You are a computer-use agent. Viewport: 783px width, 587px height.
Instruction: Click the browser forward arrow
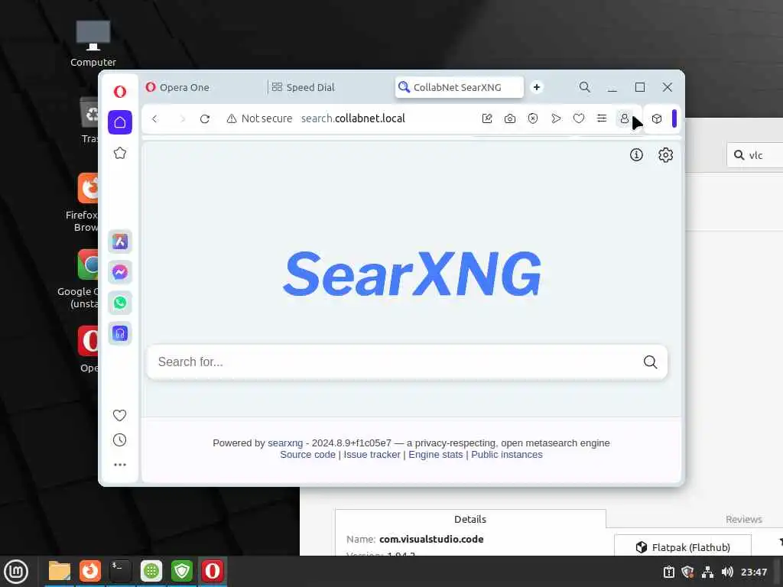pyautogui.click(x=182, y=118)
